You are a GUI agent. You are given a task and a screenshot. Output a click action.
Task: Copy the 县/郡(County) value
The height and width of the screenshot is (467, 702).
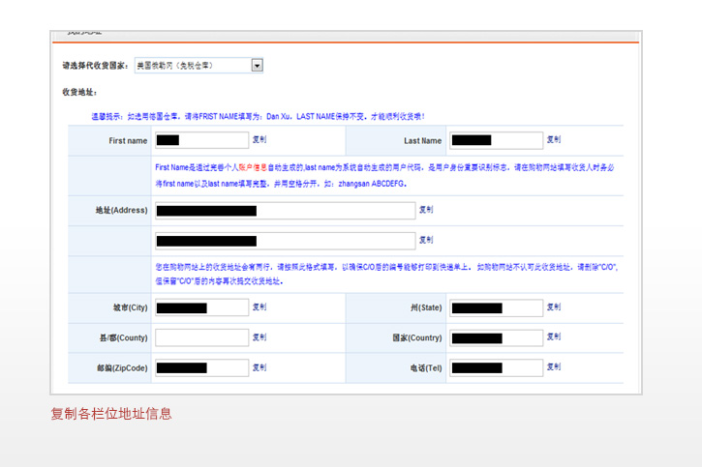(x=259, y=337)
